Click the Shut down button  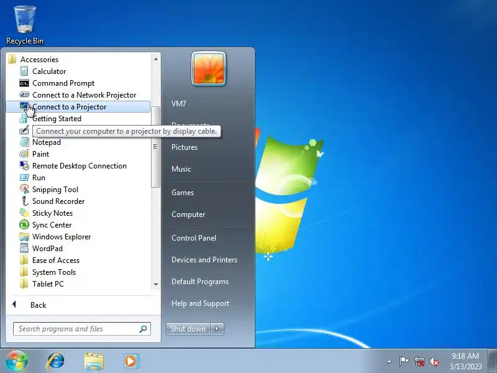coord(188,329)
